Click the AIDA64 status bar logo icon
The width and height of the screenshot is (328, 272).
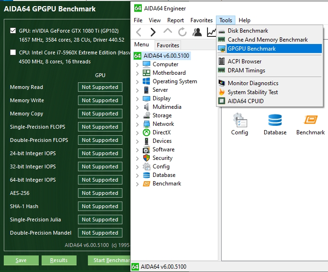pyautogui.click(x=135, y=266)
